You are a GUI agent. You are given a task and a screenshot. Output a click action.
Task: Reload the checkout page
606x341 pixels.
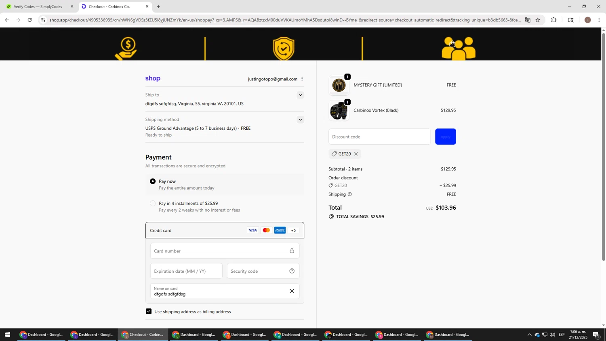[29, 20]
